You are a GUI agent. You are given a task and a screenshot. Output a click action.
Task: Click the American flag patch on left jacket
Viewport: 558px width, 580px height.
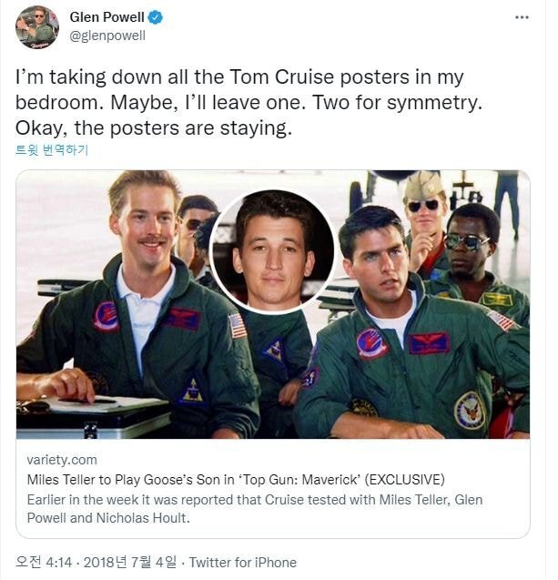click(238, 325)
